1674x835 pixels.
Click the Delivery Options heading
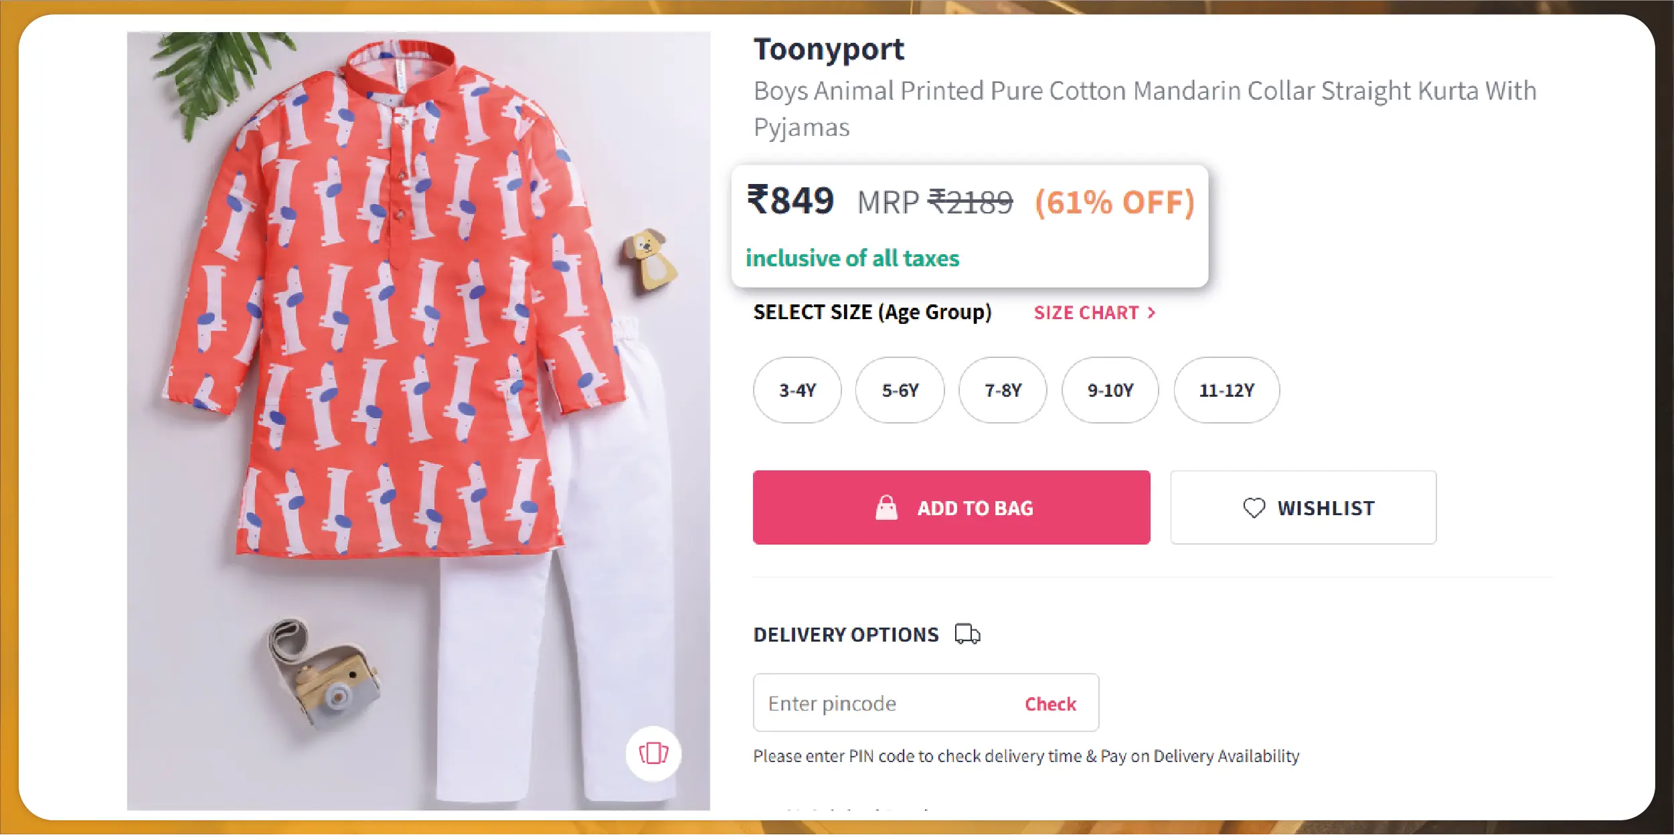(x=846, y=634)
